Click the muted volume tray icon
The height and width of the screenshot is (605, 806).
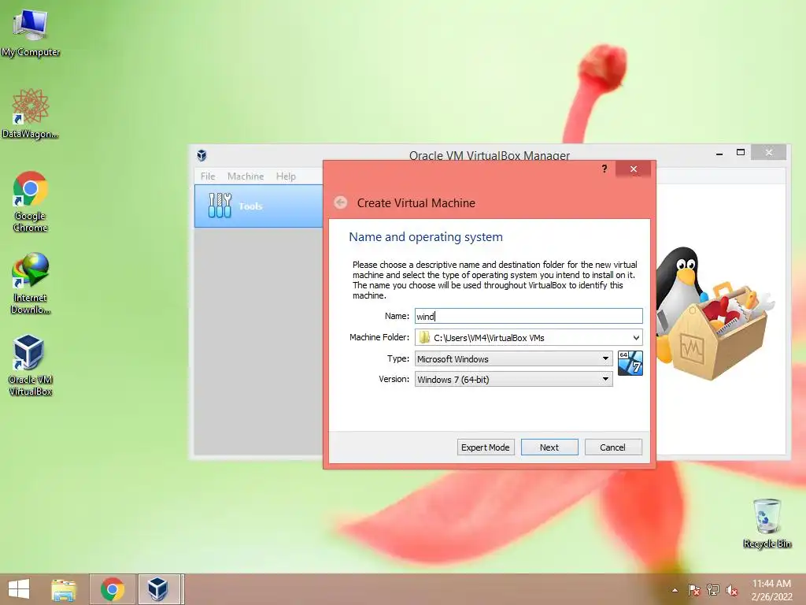click(731, 590)
